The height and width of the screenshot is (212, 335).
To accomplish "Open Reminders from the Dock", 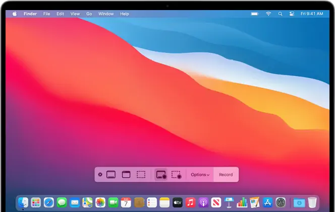I will 152,202.
